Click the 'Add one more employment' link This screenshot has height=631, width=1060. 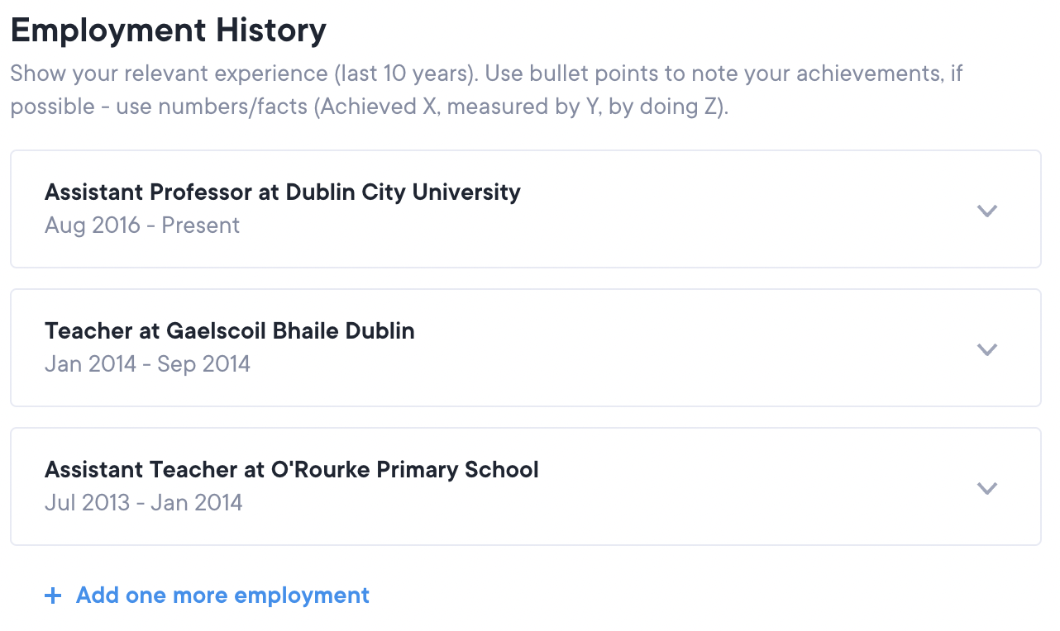click(222, 595)
